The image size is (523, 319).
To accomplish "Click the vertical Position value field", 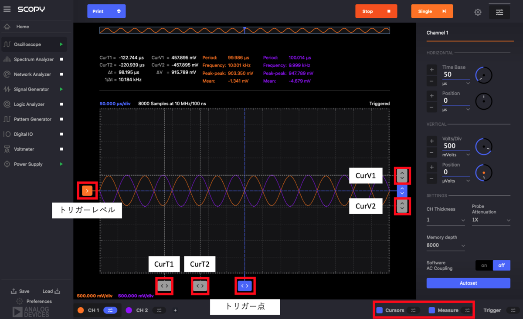I will tap(456, 172).
